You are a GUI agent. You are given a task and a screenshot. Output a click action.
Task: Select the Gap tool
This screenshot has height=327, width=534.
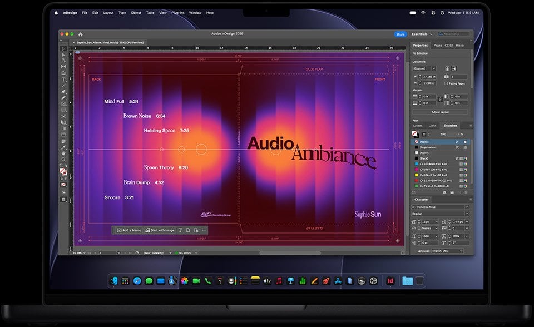(x=63, y=67)
